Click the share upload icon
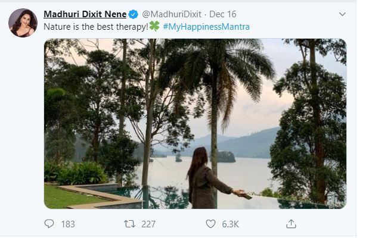 pos(291,224)
